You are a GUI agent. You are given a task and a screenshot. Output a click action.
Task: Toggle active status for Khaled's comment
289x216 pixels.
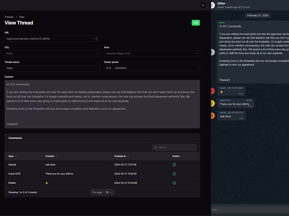pyautogui.click(x=174, y=183)
